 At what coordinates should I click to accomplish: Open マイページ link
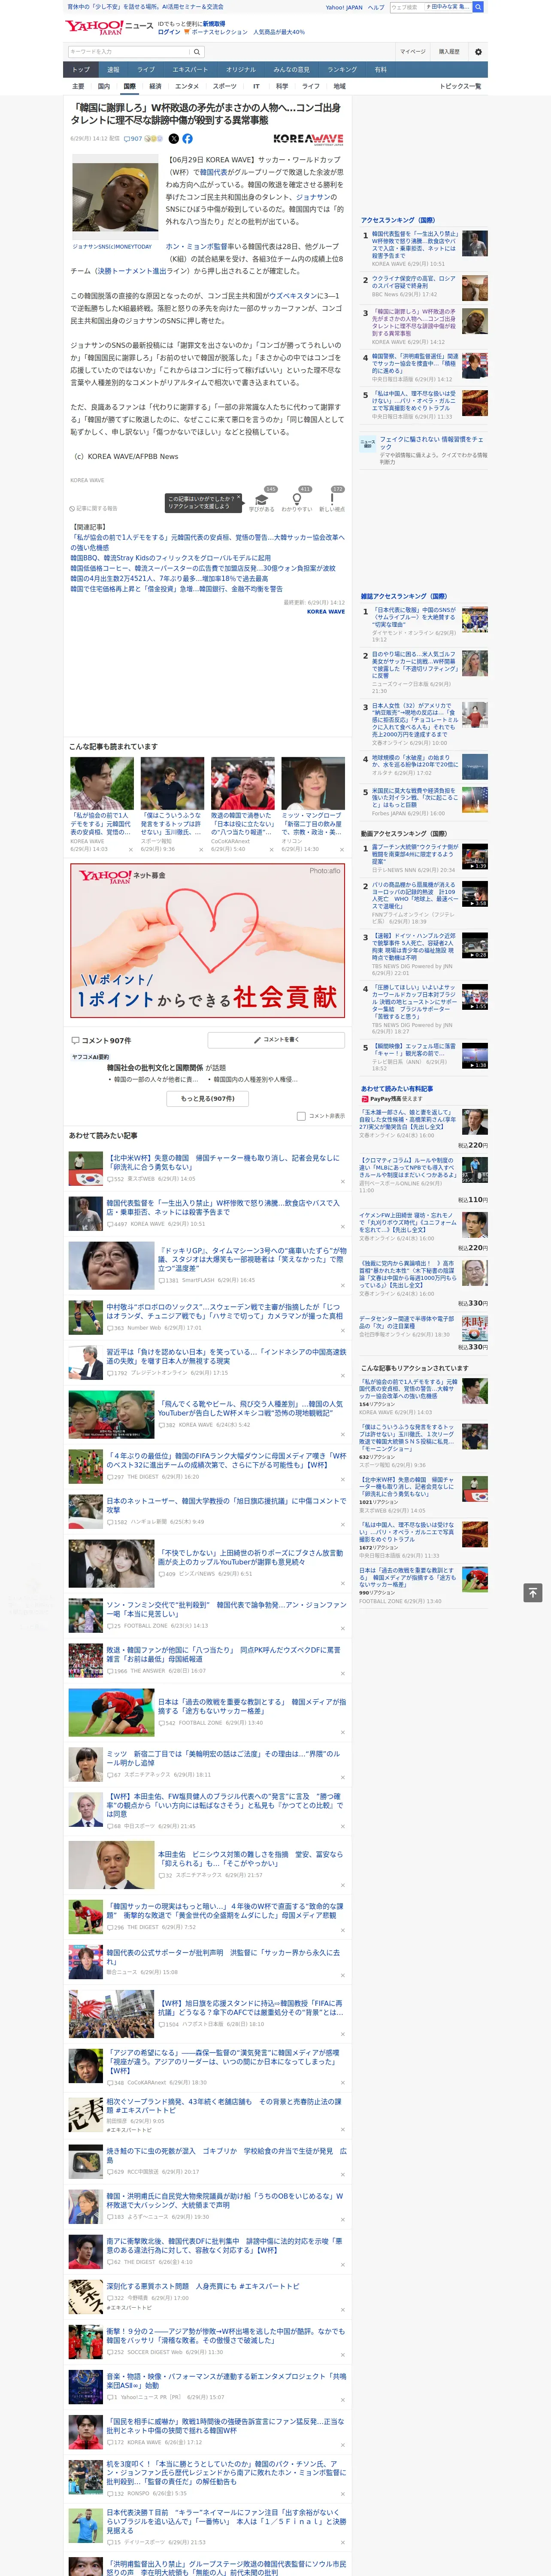412,52
